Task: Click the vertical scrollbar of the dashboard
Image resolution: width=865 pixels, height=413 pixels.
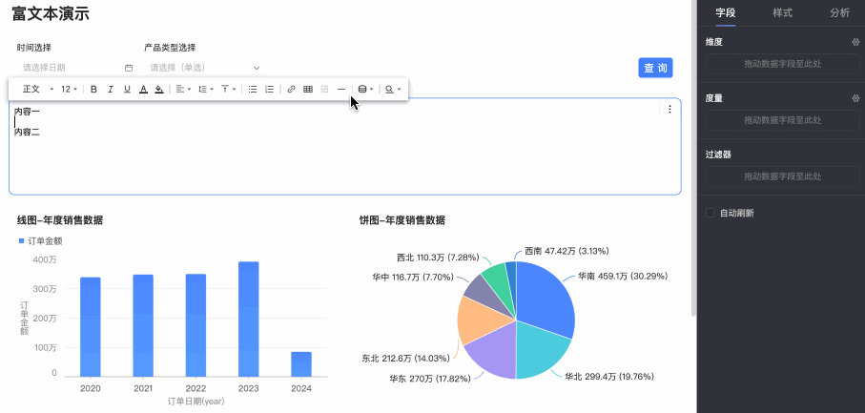Action: 693,158
